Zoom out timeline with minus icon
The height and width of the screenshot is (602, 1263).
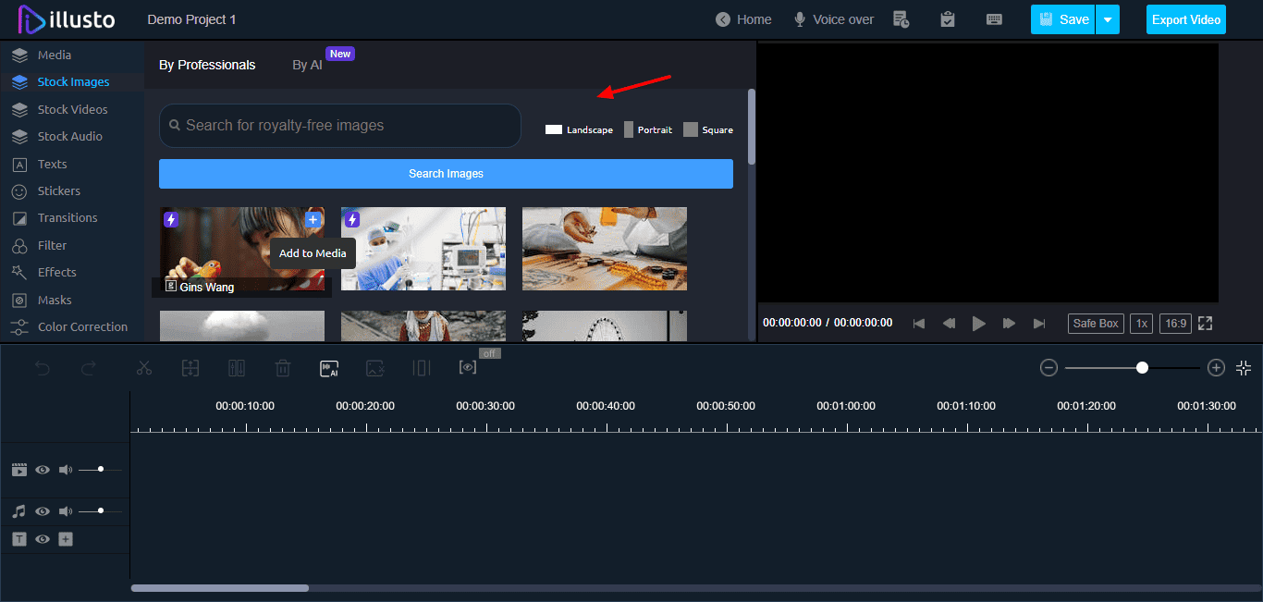coord(1048,368)
